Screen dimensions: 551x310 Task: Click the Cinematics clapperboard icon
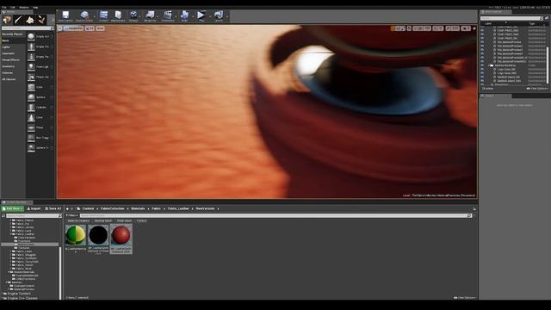tap(168, 15)
